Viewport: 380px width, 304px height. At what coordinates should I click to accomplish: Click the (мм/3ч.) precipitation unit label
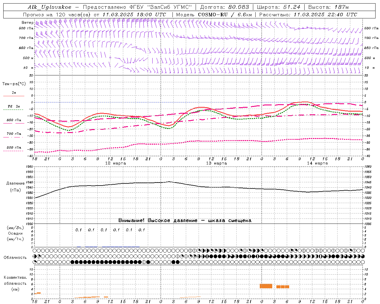15,228
